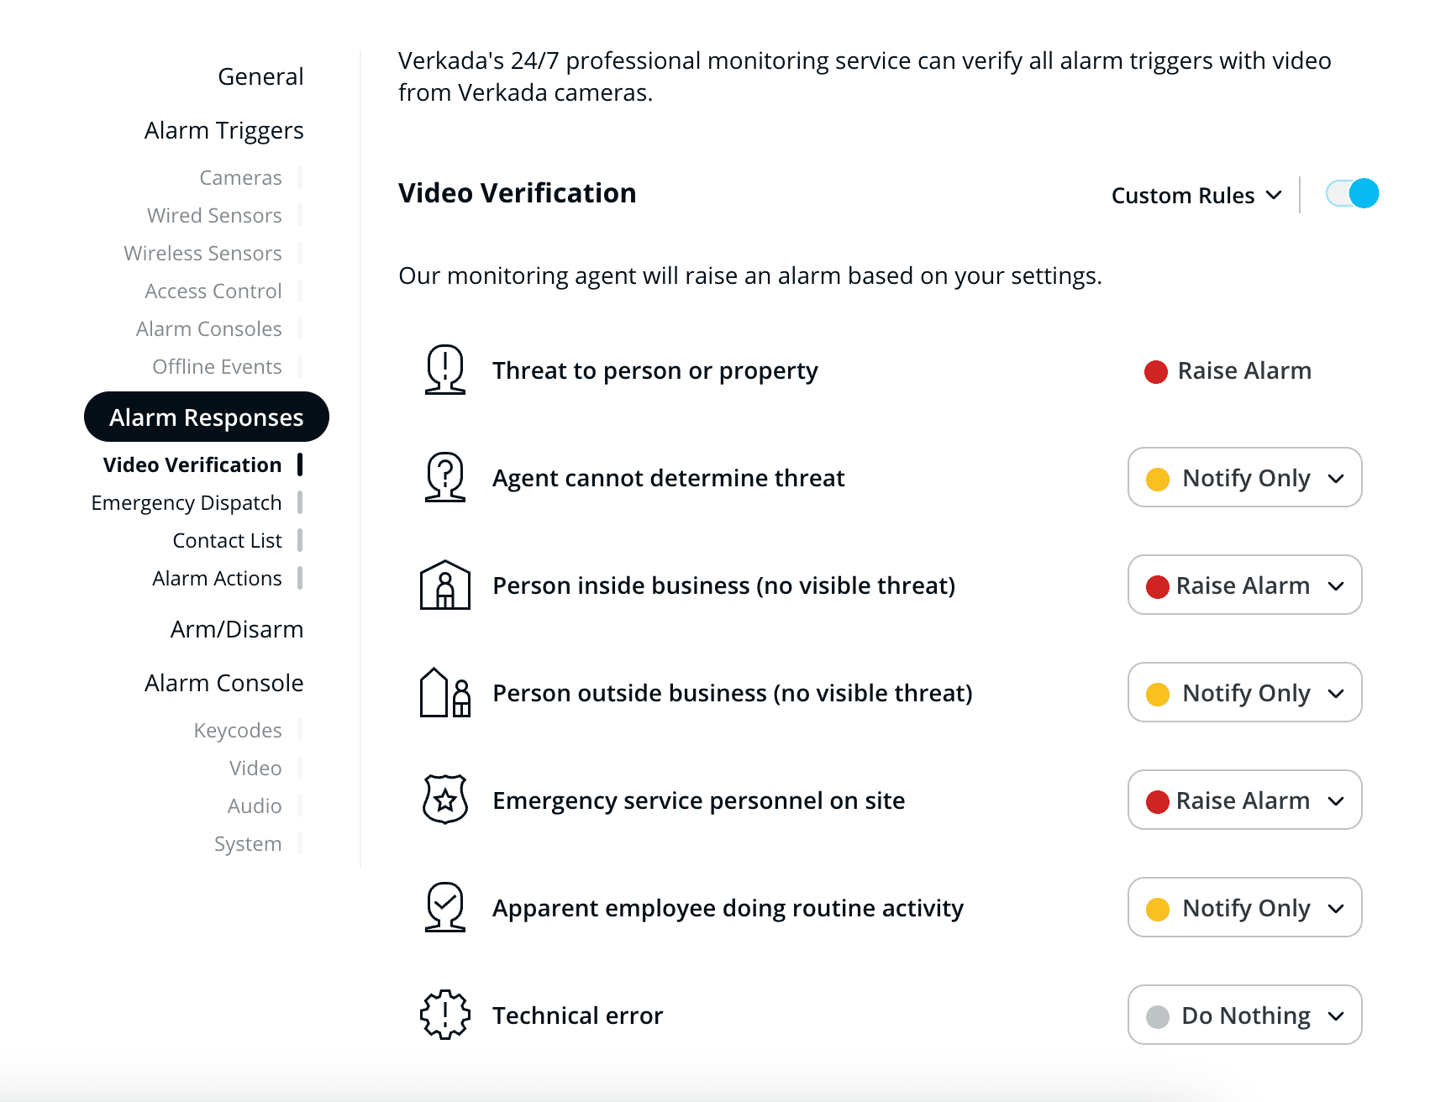Screen dimensions: 1430x1102
Task: Disable the Video Verification toggle
Action: (1351, 193)
